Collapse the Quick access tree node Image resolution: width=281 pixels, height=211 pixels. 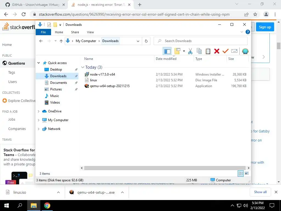(x=38, y=63)
